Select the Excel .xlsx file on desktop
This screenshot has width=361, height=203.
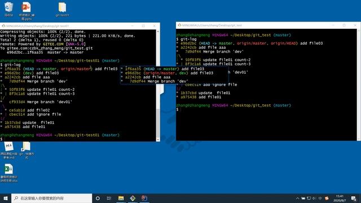[9, 173]
